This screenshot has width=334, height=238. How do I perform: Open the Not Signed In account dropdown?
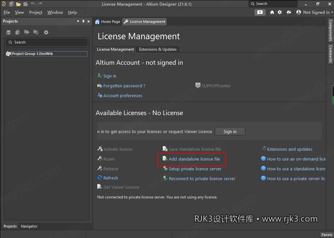315,12
